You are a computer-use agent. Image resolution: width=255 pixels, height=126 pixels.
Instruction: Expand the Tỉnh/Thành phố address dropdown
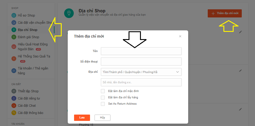(x=141, y=72)
